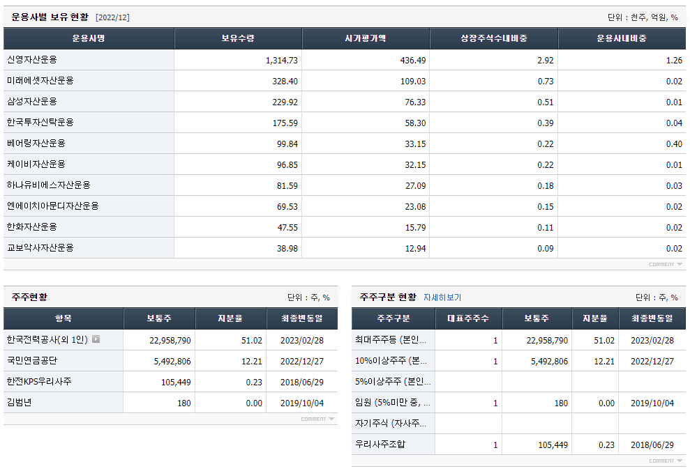
Task: Select the 한화자산운용 row name
Action: tap(32, 227)
